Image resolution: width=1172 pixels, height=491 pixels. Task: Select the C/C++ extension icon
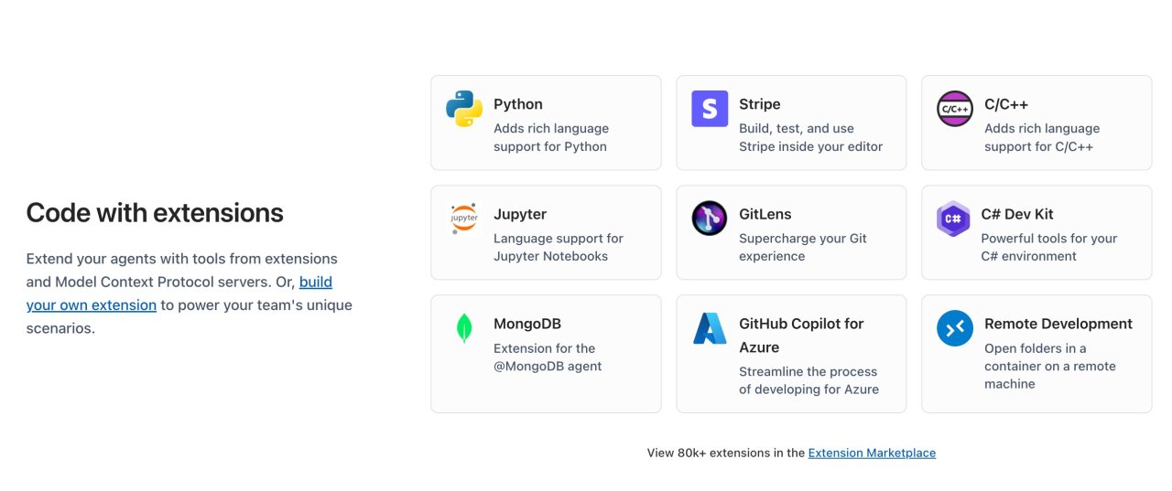tap(955, 109)
